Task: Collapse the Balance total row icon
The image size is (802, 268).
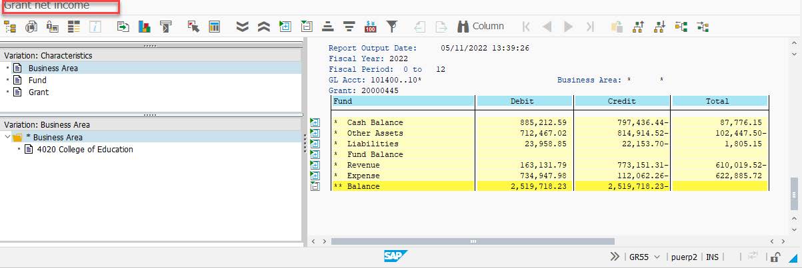Action: pyautogui.click(x=315, y=186)
